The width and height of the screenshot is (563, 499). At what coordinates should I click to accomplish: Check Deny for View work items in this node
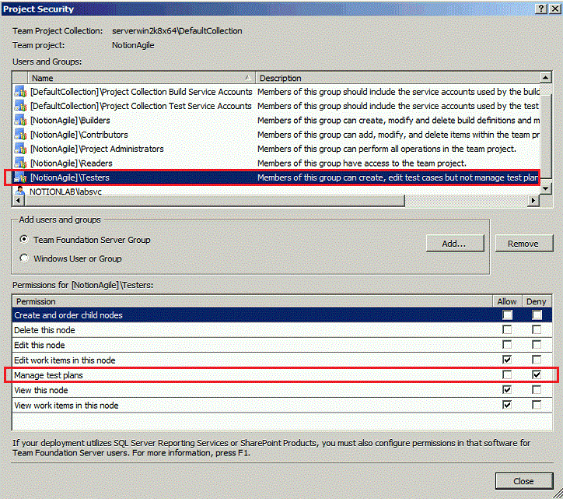537,405
